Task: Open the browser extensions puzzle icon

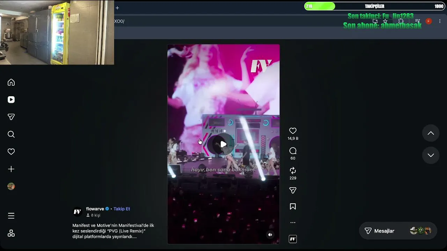Action: coord(401,21)
